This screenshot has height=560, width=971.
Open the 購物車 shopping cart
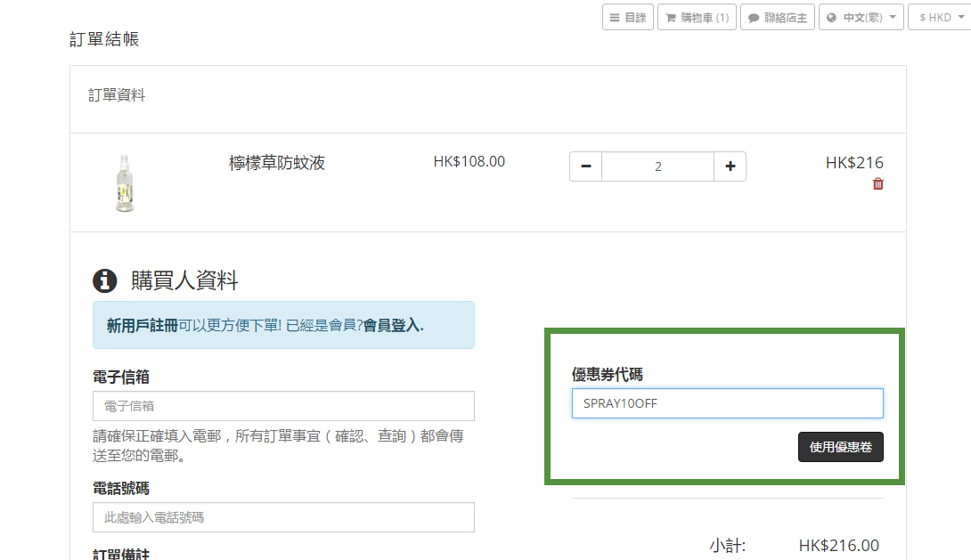pos(697,17)
